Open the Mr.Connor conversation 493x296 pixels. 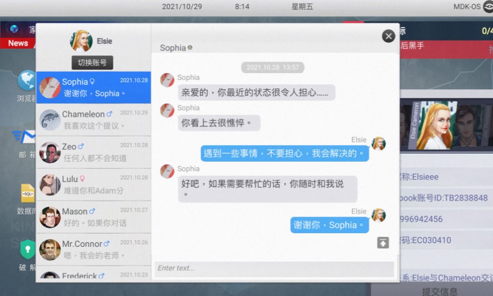[94, 249]
